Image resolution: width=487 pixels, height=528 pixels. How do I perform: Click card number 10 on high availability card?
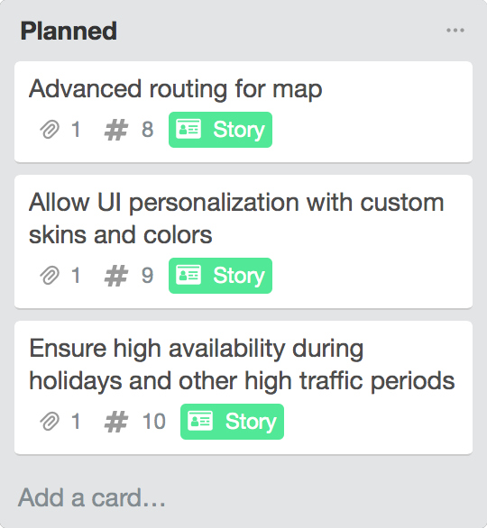click(x=154, y=422)
